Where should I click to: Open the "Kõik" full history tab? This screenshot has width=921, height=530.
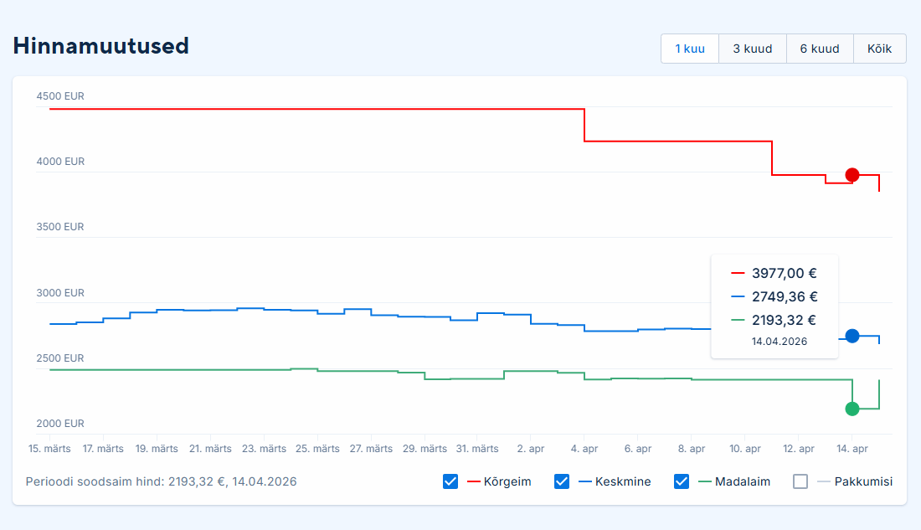[x=879, y=49]
